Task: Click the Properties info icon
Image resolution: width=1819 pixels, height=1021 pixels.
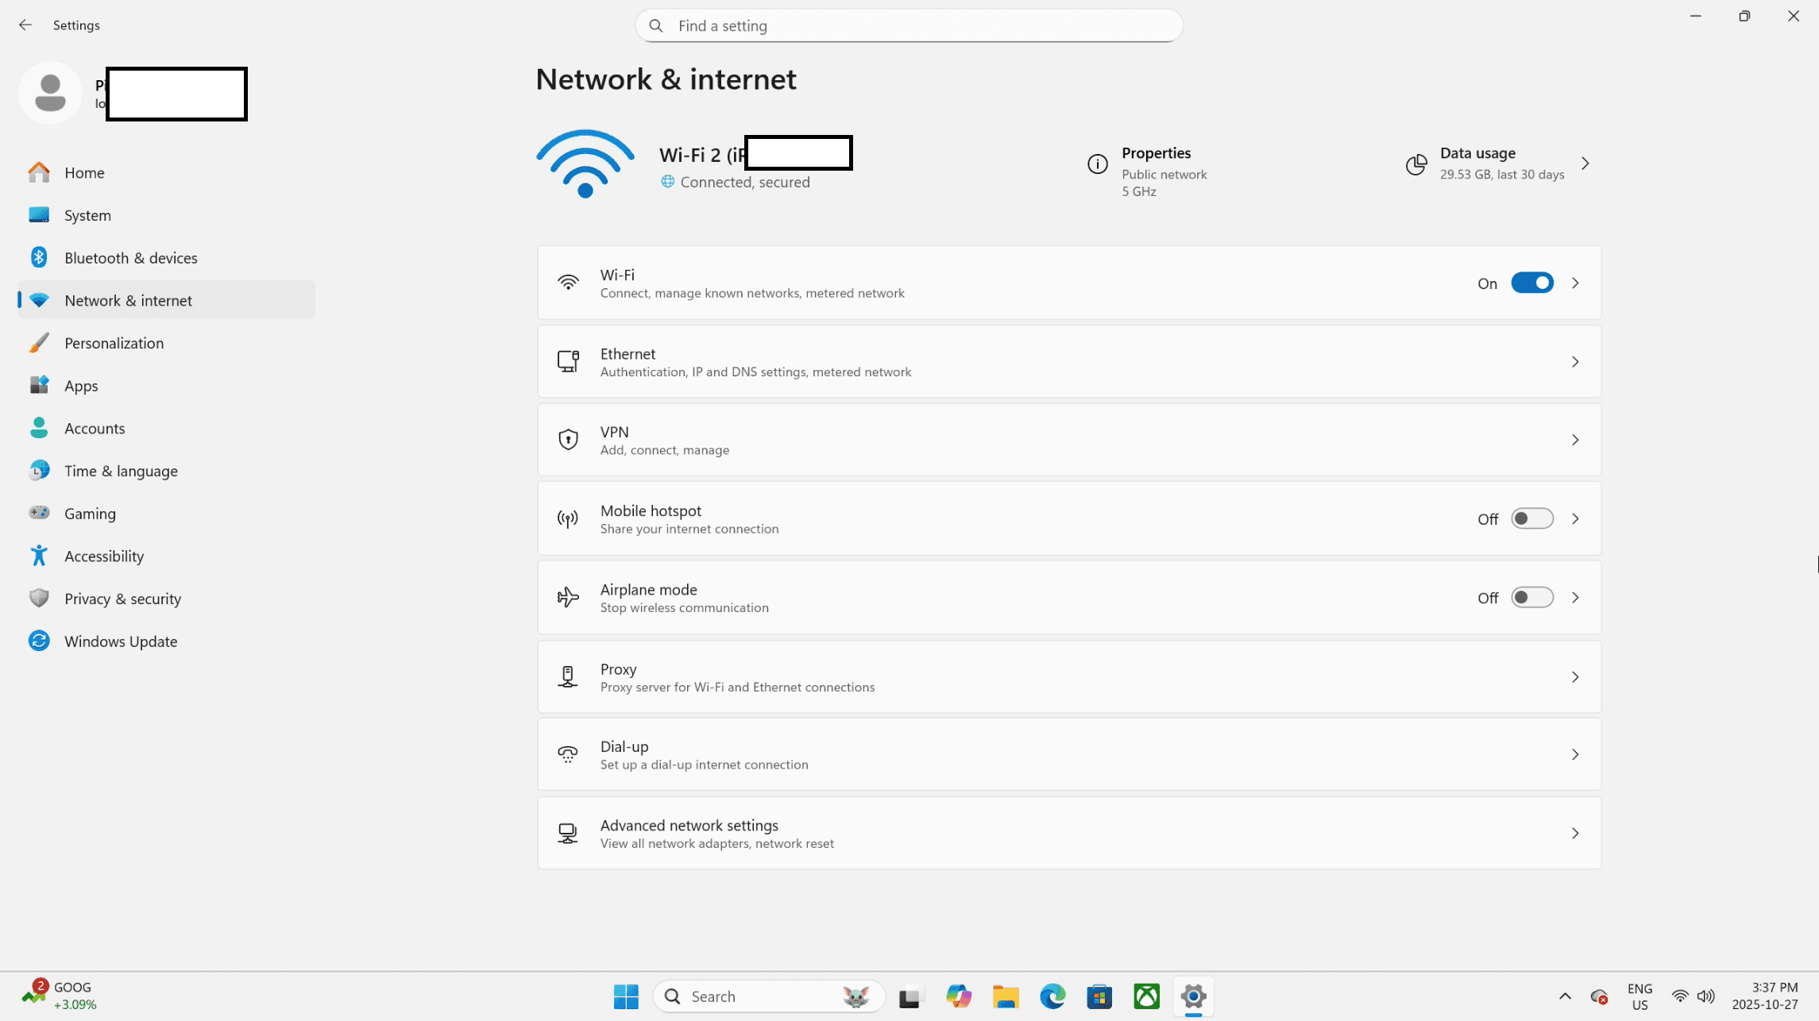Action: (x=1097, y=164)
